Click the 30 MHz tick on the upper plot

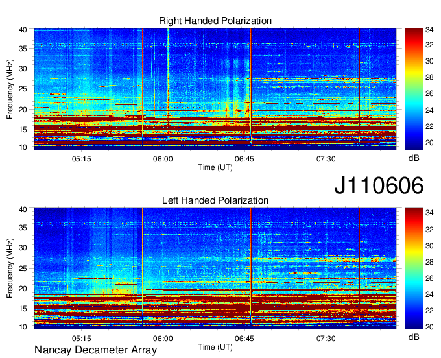coord(23,69)
